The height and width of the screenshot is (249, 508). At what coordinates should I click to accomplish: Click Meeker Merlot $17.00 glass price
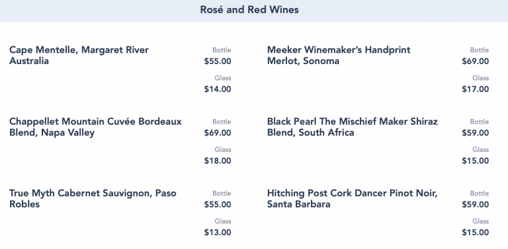click(476, 89)
